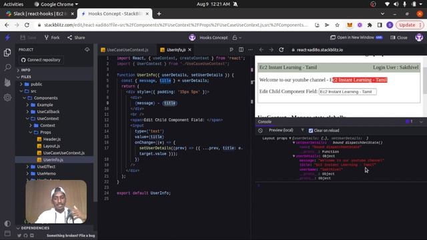Click Open in New Window
The height and width of the screenshot is (240, 427).
point(356,37)
